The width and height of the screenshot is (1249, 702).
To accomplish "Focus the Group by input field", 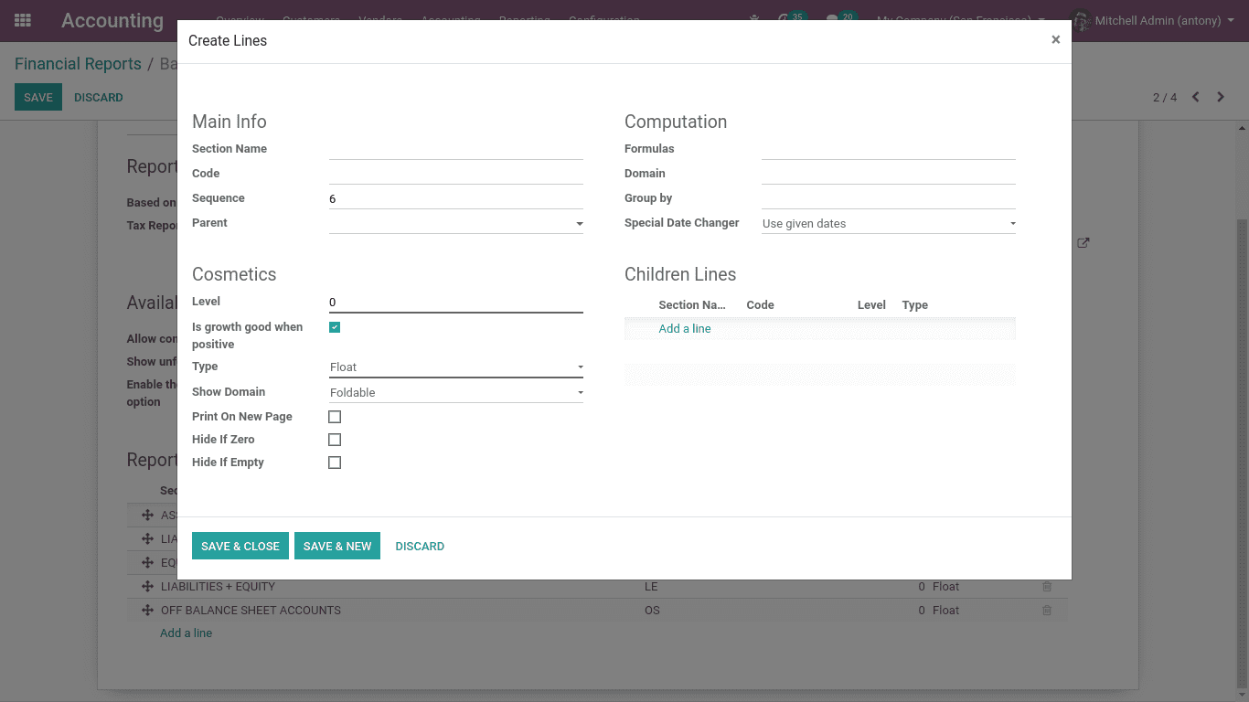I will coord(889,198).
